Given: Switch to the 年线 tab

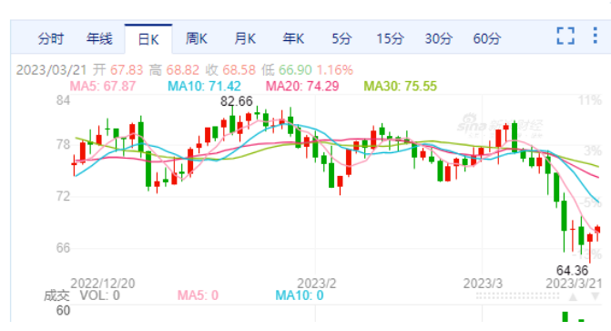Looking at the screenshot, I should [99, 38].
